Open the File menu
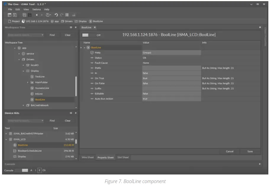This screenshot has width=271, height=186. point(10,9)
